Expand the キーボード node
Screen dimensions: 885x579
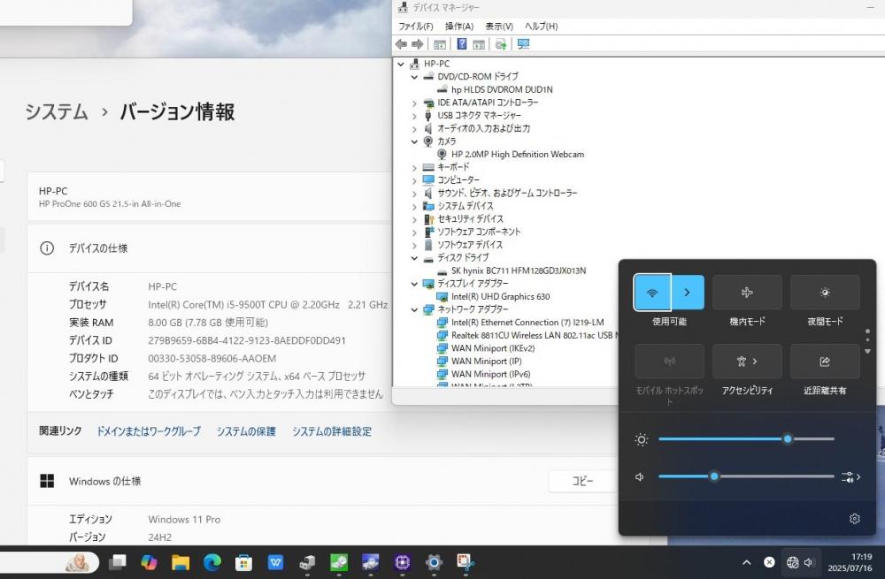click(x=414, y=168)
